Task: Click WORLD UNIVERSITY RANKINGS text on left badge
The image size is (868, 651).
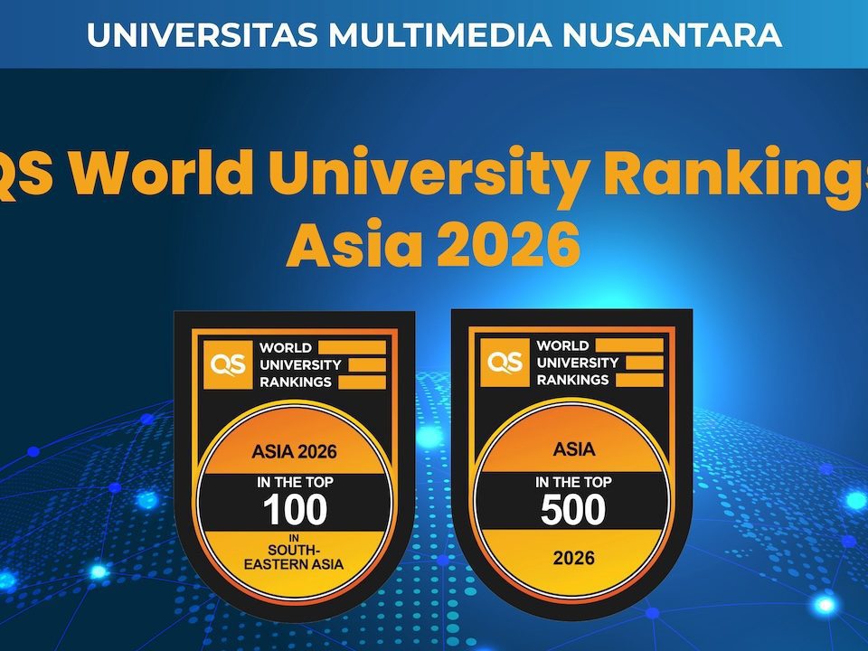Action: click(300, 364)
